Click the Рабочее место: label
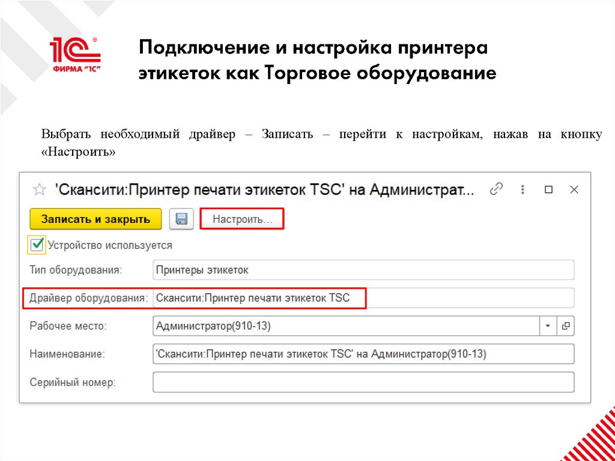The width and height of the screenshot is (615, 461). 68,326
